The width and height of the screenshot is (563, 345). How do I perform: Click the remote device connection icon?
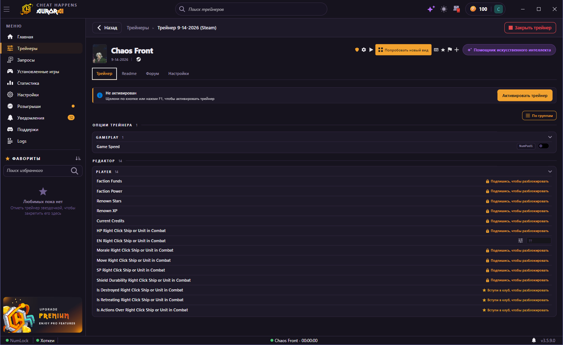pyautogui.click(x=456, y=9)
